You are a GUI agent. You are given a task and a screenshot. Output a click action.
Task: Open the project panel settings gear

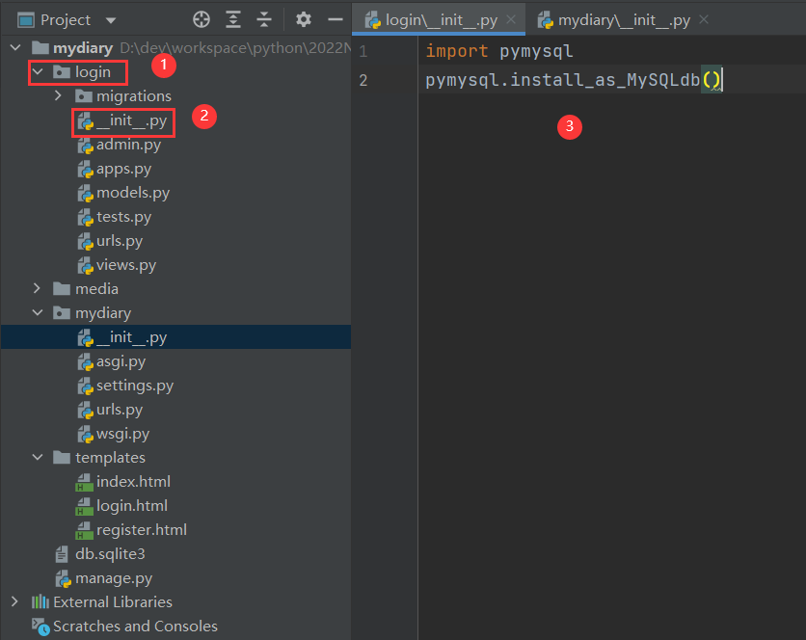(x=302, y=19)
